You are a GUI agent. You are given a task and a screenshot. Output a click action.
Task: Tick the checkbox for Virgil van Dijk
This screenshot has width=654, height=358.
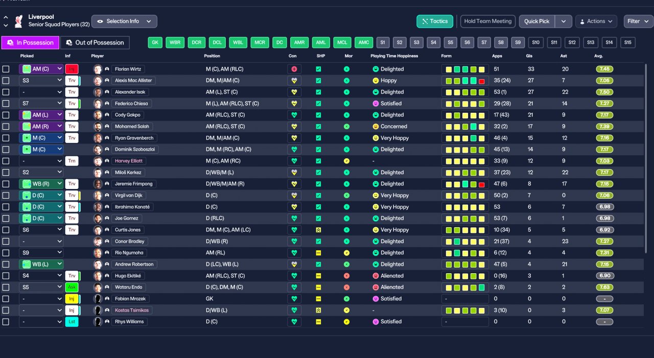pos(6,195)
